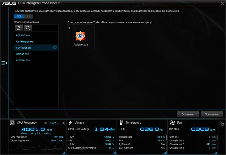This screenshot has width=226, height=155.
Task: Select next core with right arrow
Action: [63, 123]
